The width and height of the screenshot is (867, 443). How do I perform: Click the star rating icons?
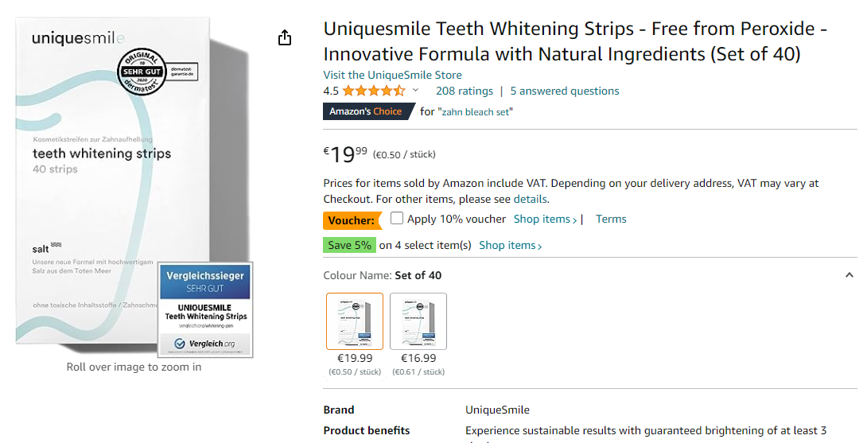(374, 91)
